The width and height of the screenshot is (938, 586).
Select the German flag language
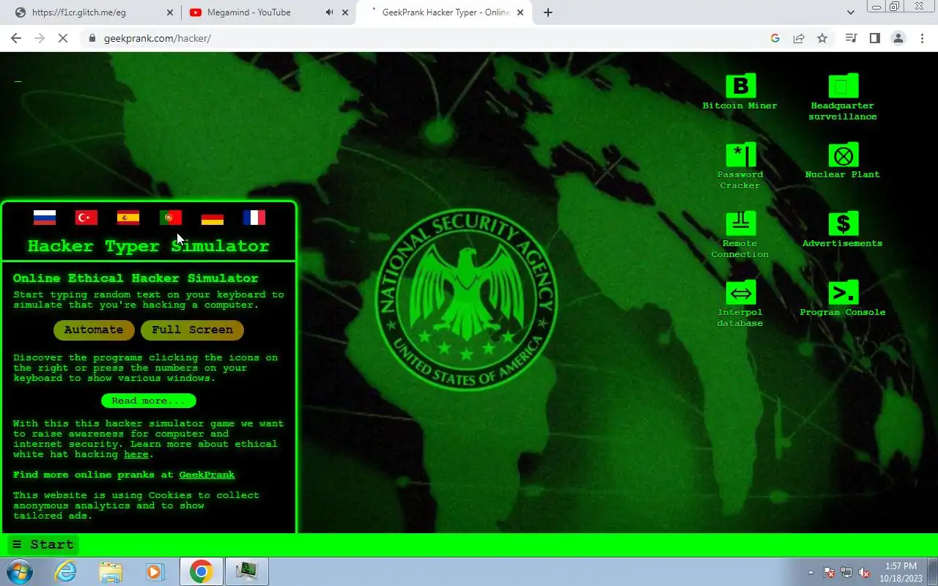(213, 218)
